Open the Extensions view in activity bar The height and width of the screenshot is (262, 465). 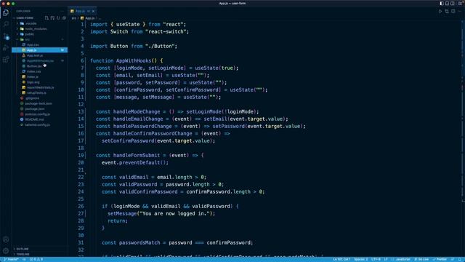6,60
